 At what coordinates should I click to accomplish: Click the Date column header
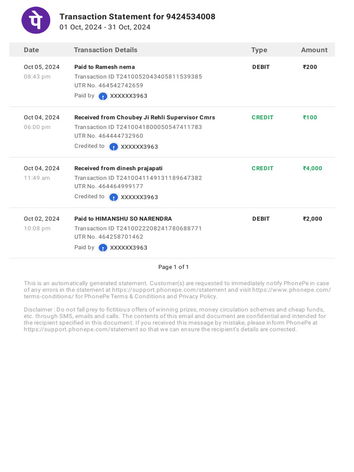click(31, 50)
